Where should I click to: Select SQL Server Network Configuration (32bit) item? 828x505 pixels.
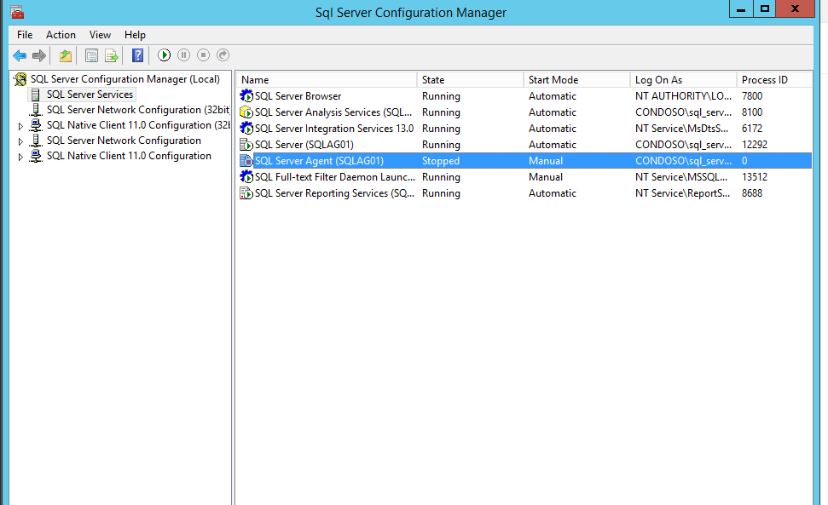pos(138,110)
